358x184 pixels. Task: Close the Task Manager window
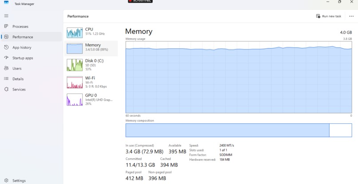352,2
